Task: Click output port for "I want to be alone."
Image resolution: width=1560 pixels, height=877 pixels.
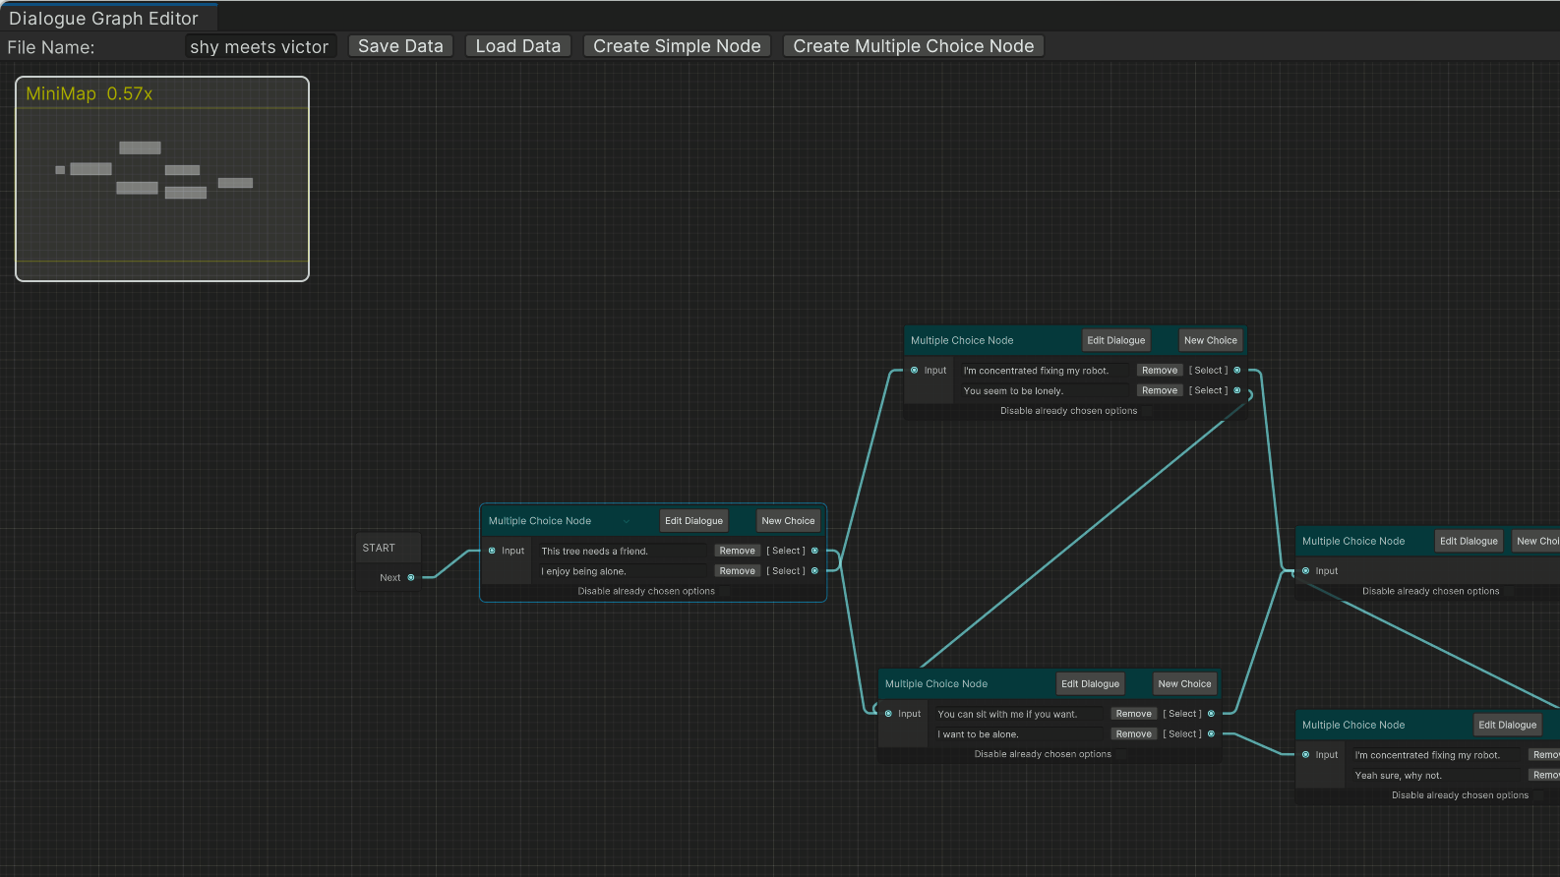Action: click(1211, 734)
